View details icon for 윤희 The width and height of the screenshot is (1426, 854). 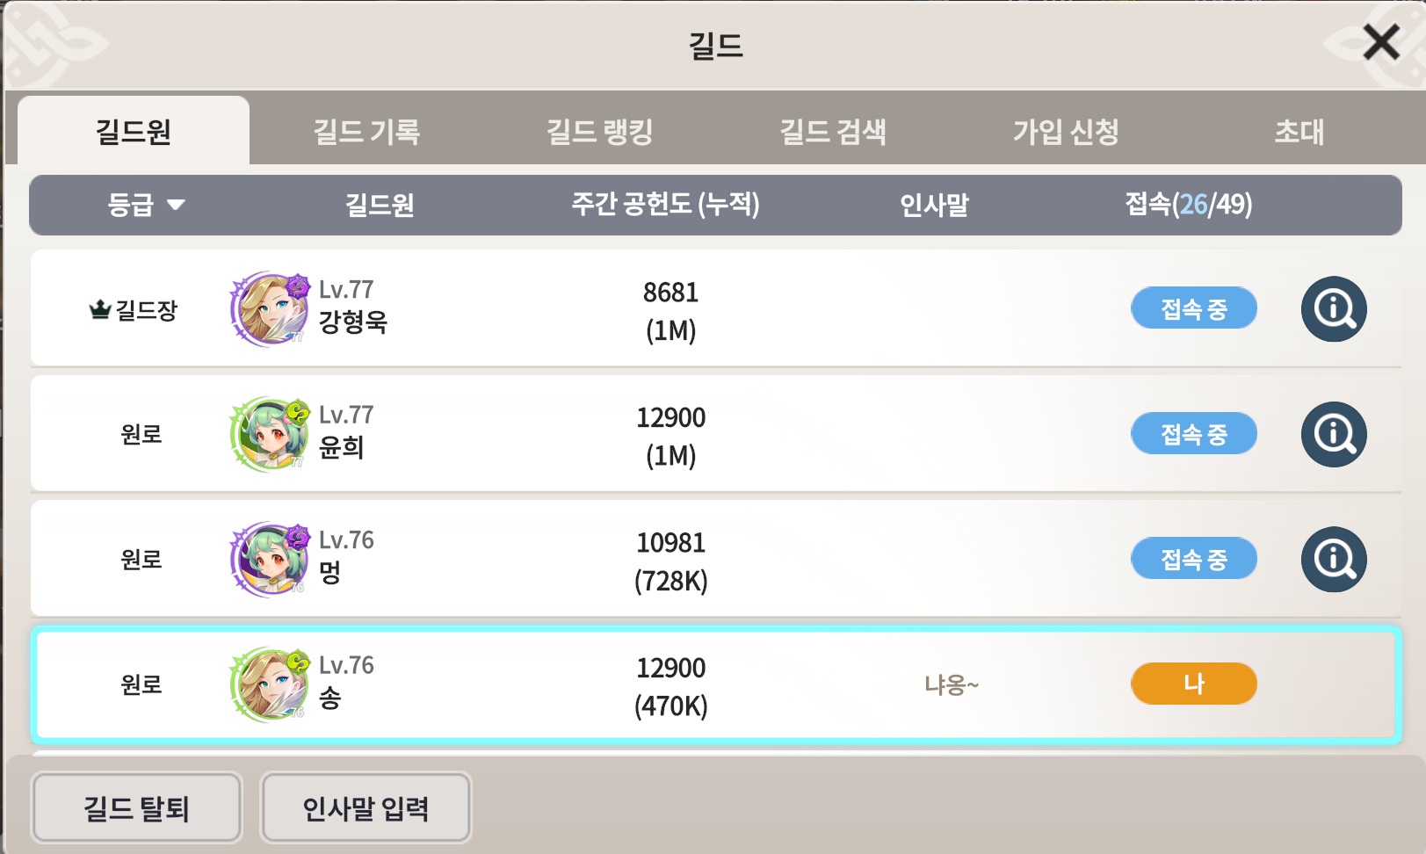point(1333,434)
